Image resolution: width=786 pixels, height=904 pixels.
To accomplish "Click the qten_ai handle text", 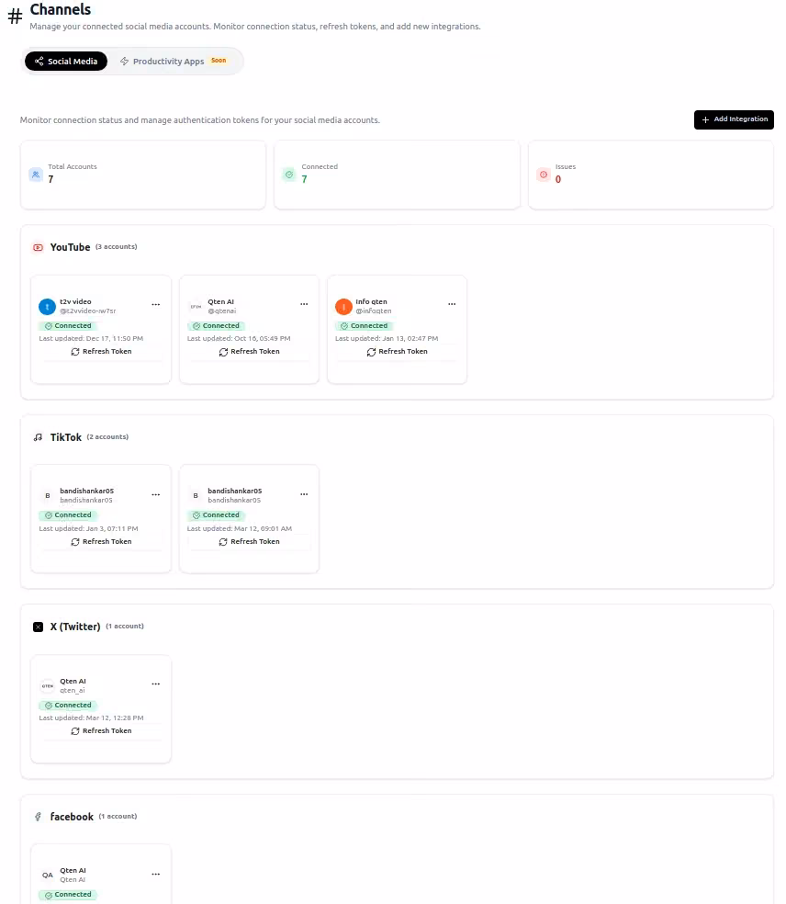I will click(72, 691).
